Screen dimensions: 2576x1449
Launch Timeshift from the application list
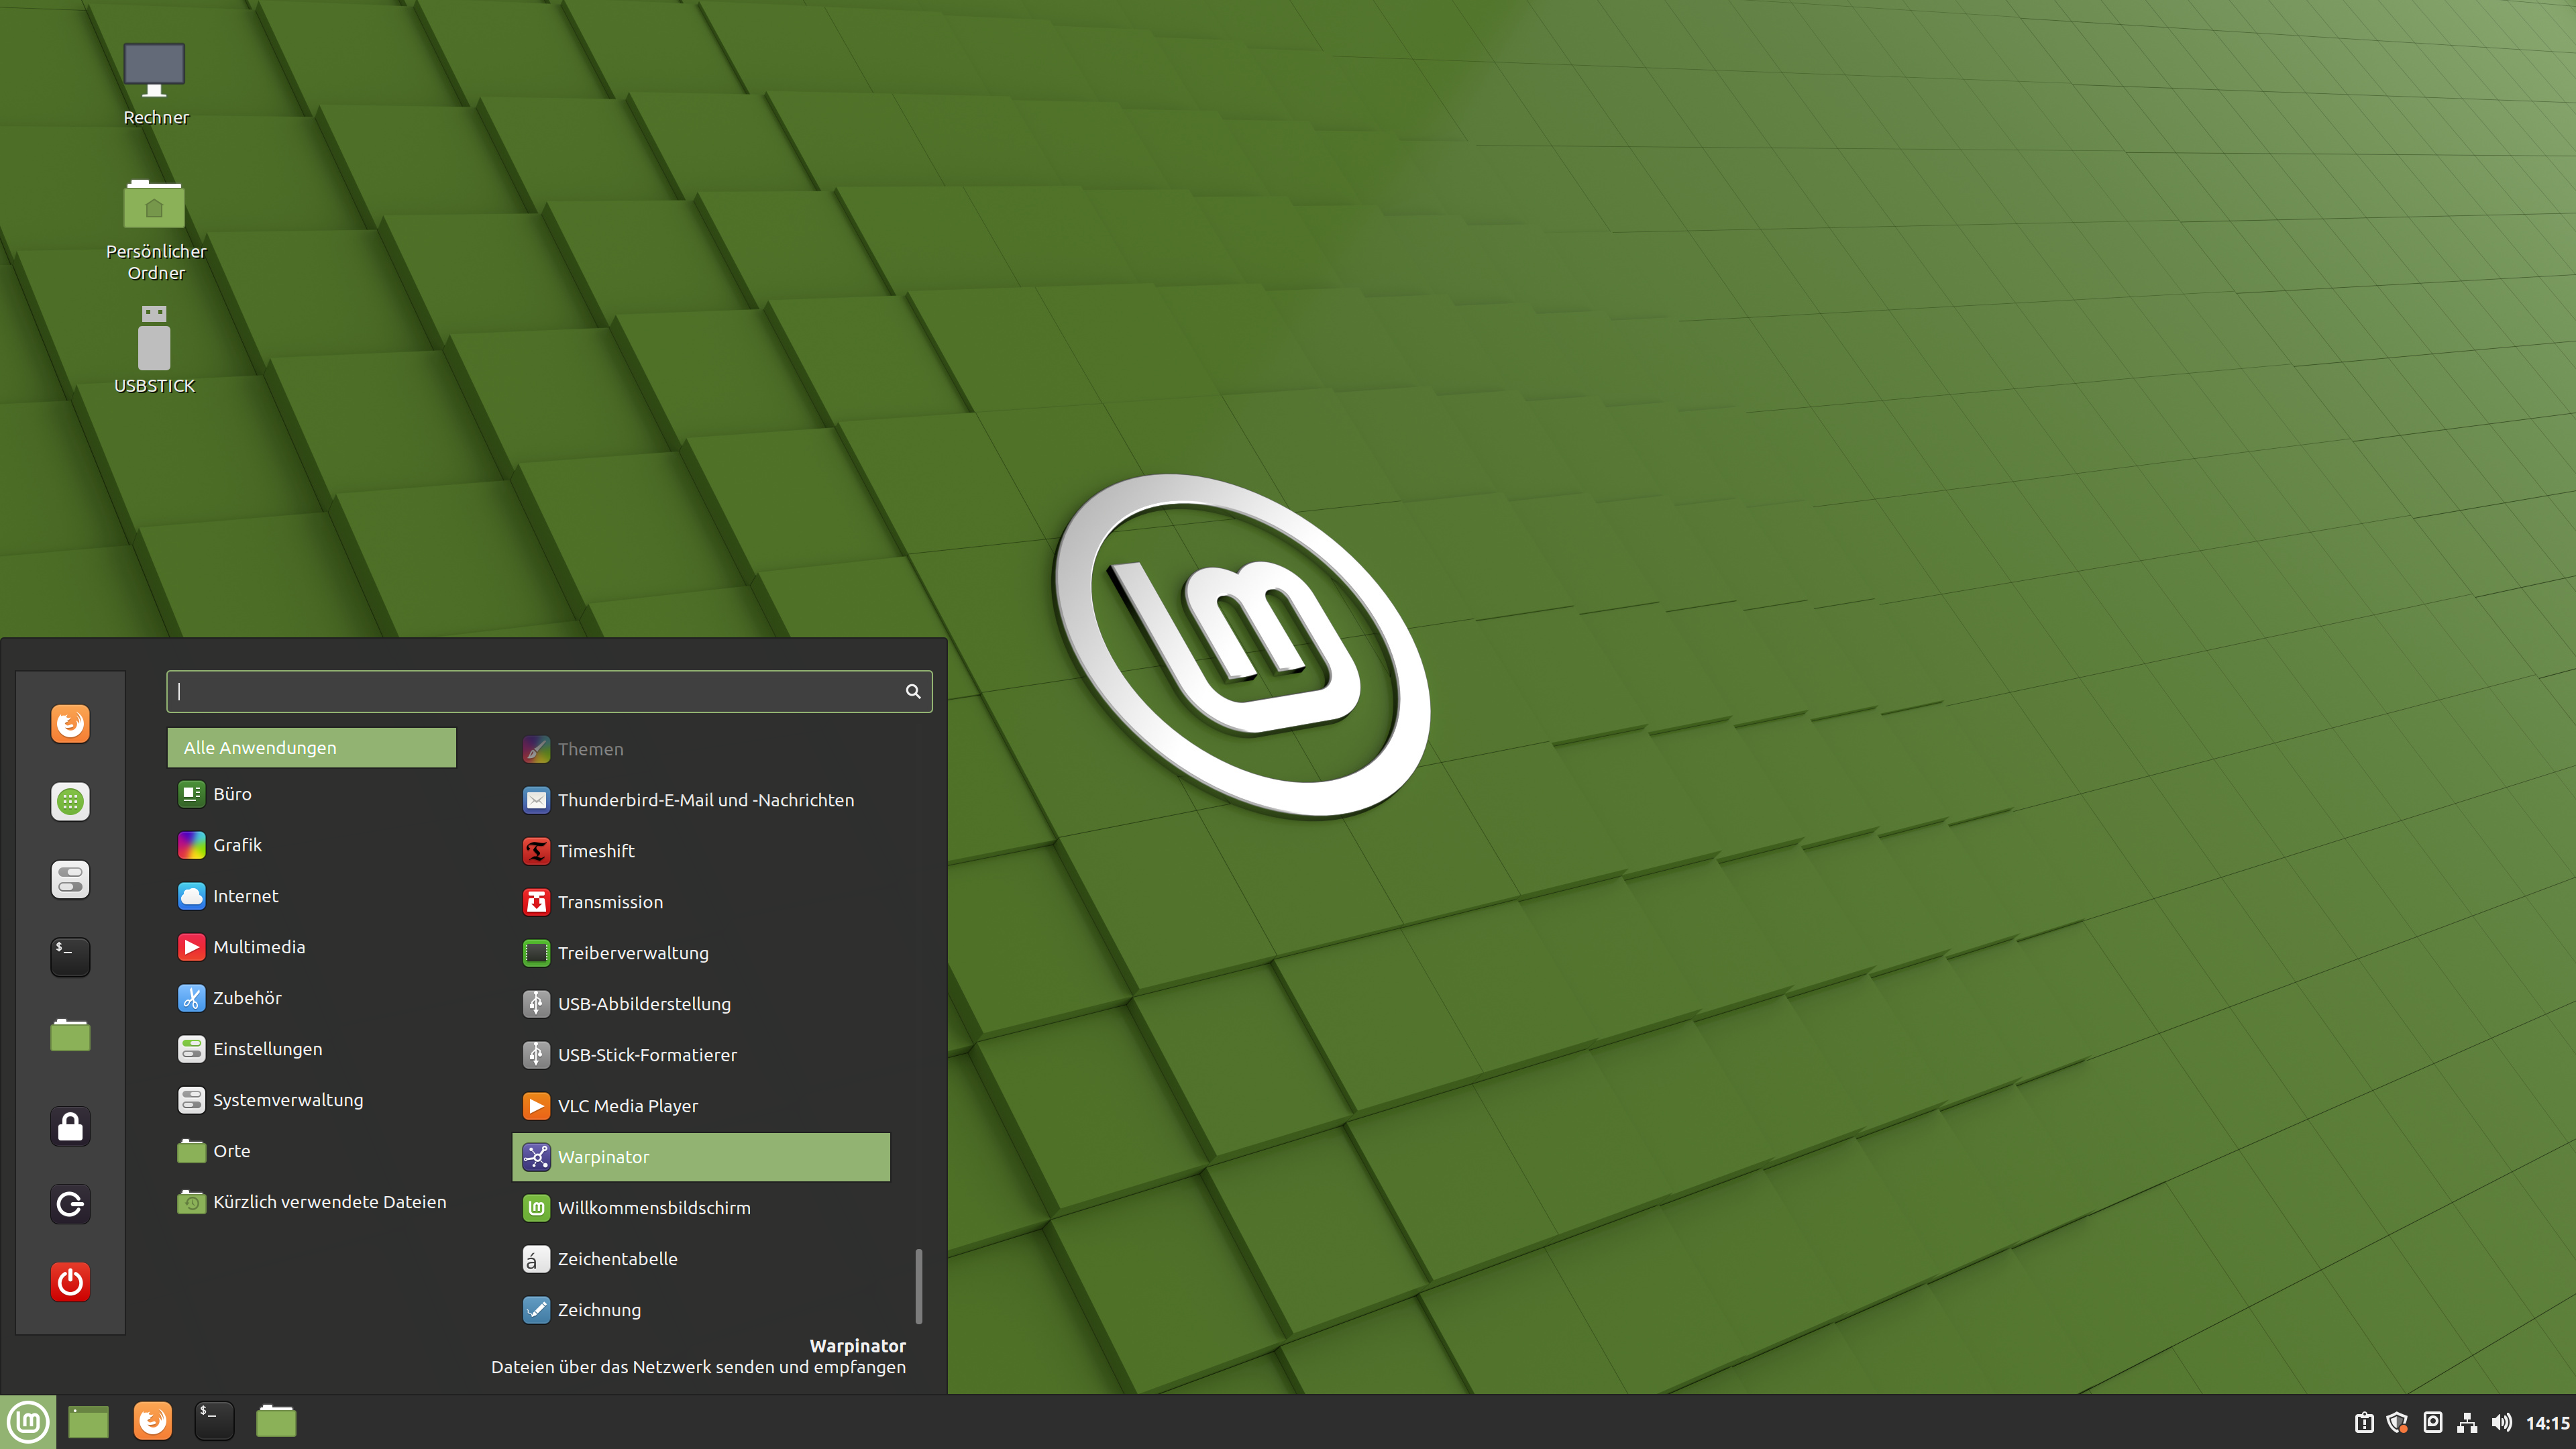(596, 851)
